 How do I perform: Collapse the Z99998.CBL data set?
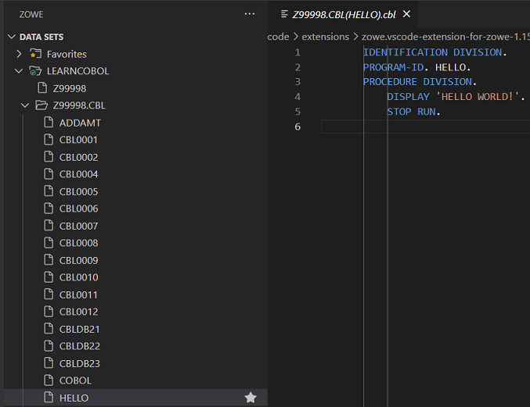pyautogui.click(x=26, y=105)
